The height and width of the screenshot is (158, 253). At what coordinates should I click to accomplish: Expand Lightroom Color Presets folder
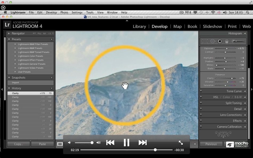tap(15, 56)
